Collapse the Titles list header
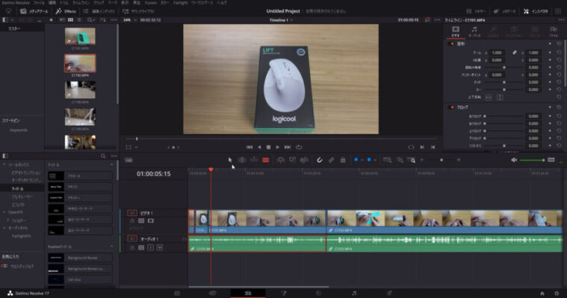This screenshot has width=567, height=298. point(111,165)
